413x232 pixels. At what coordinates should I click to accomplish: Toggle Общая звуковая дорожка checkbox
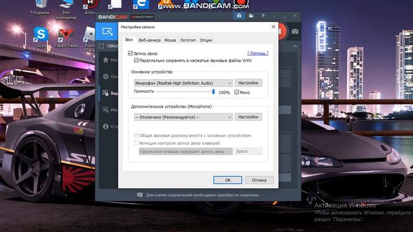click(x=136, y=135)
